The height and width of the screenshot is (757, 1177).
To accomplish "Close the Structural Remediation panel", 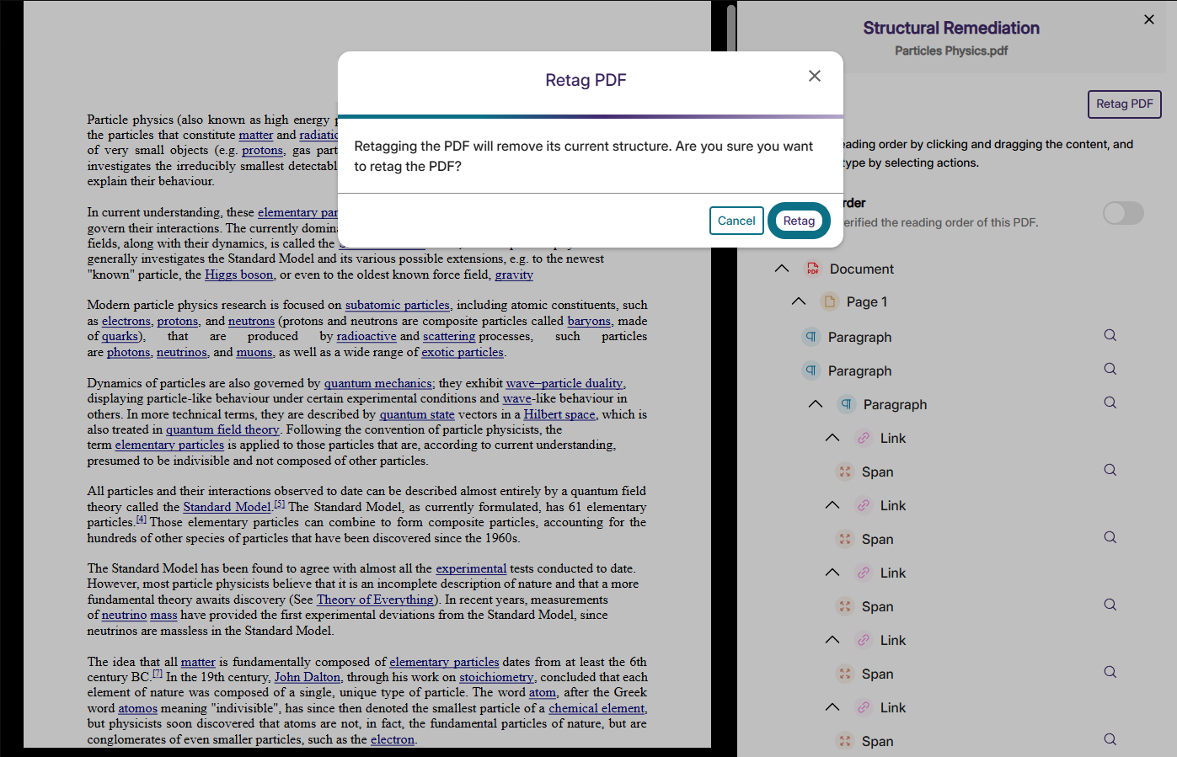I will click(1149, 19).
